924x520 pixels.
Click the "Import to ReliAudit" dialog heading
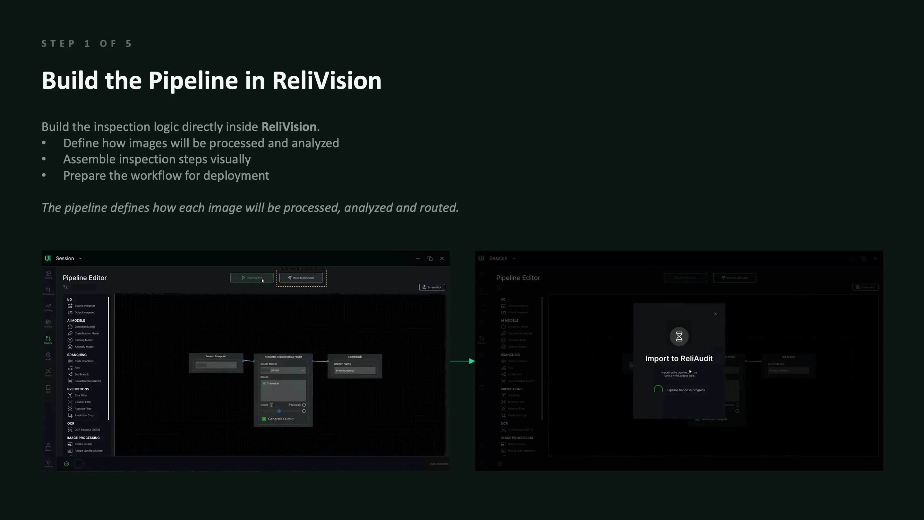(679, 359)
